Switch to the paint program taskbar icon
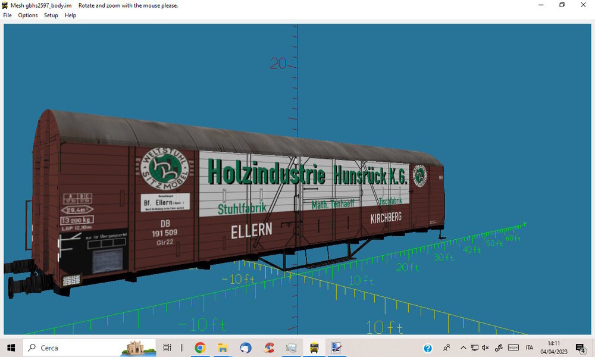The image size is (595, 357). pyautogui.click(x=337, y=347)
